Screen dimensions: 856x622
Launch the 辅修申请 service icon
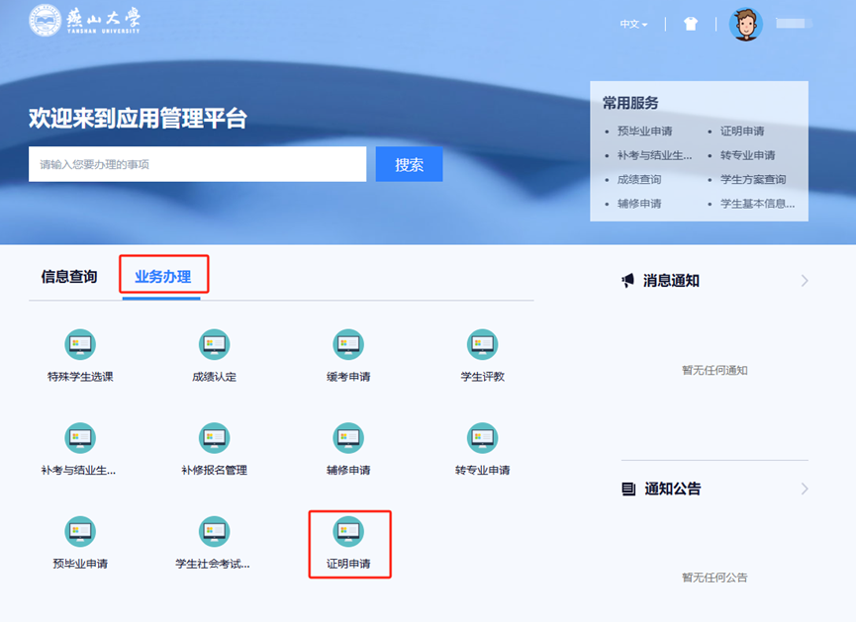click(x=348, y=438)
